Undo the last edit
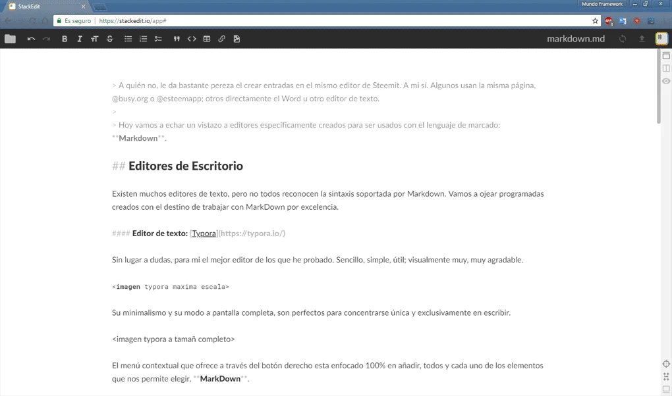This screenshot has height=396, width=672. (30, 38)
